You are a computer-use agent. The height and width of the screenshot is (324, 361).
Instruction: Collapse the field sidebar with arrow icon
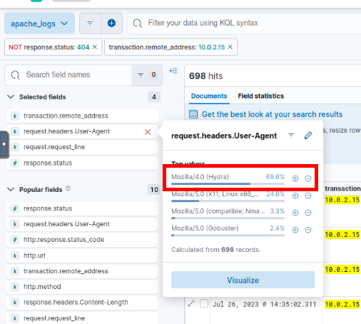173,71
